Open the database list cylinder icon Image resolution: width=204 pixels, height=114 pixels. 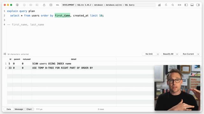click(x=51, y=5)
